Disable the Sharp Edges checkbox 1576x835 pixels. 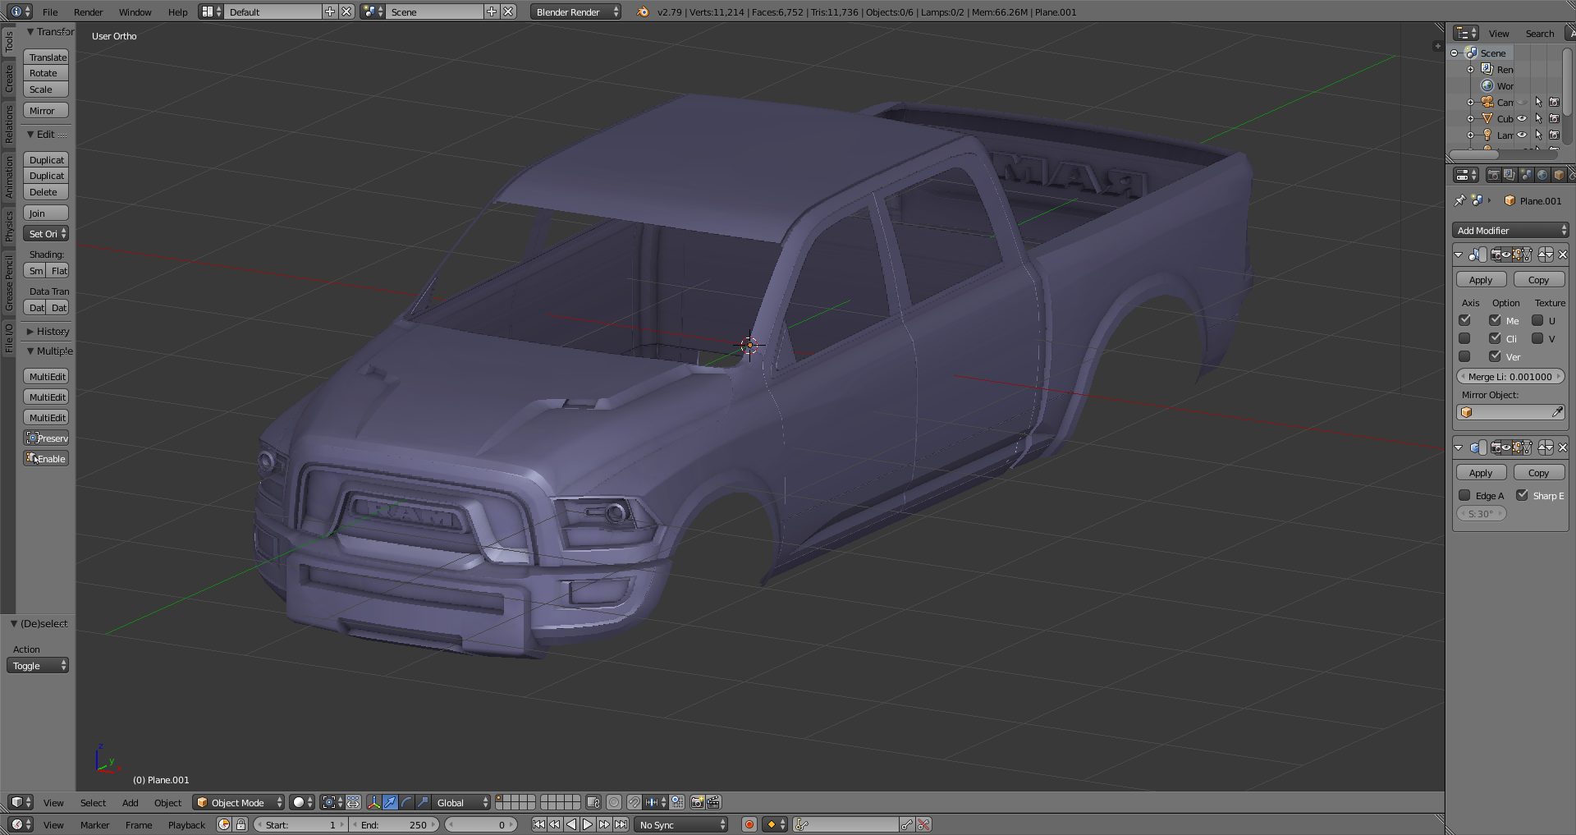(1522, 495)
